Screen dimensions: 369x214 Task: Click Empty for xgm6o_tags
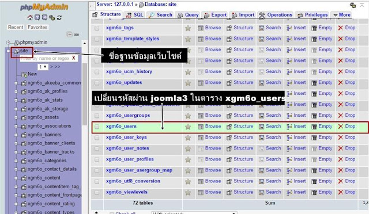tap(322, 28)
